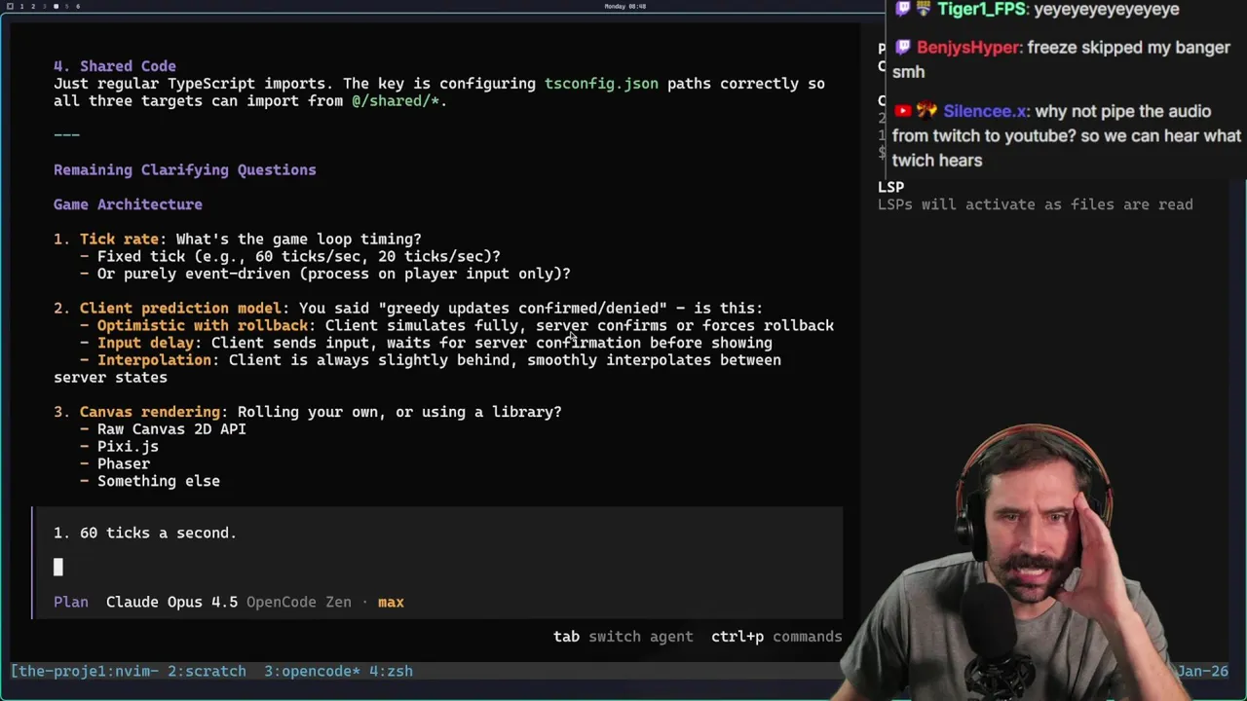Click the 'Game Architecture' heading

pos(128,204)
